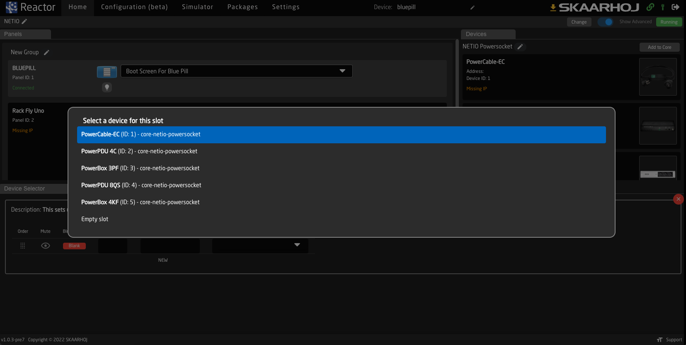Choose PowerPDU 8QS (ID: 4) for this slot
The image size is (686, 345).
click(x=342, y=186)
